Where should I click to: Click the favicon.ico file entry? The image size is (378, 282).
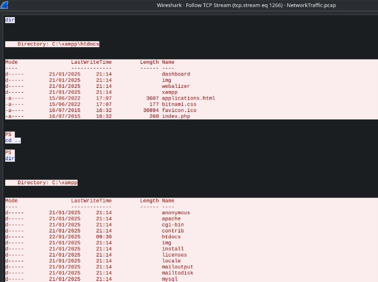coord(179,110)
